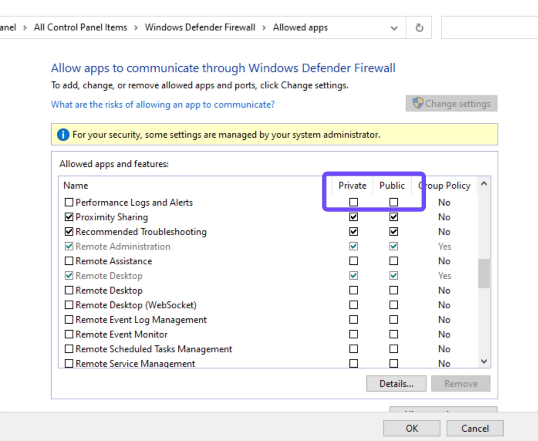
Task: Tick Public for Performance Logs and Alerts
Action: click(x=394, y=202)
